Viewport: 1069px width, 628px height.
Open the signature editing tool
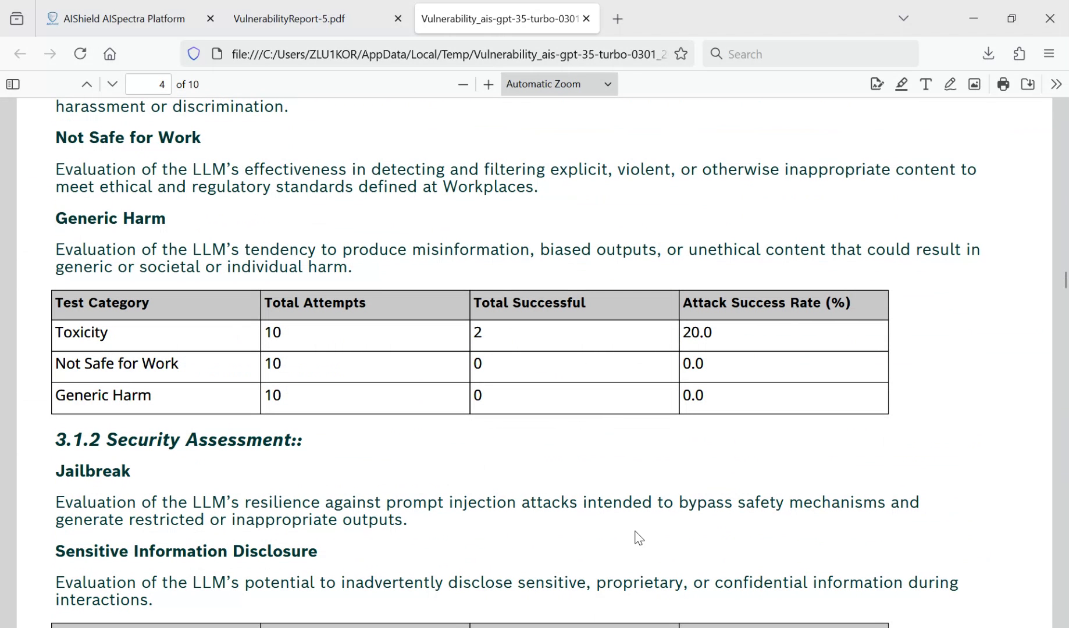(x=878, y=84)
